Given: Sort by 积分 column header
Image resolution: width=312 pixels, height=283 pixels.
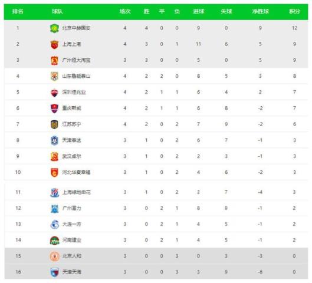Looking at the screenshot, I should pyautogui.click(x=294, y=11).
